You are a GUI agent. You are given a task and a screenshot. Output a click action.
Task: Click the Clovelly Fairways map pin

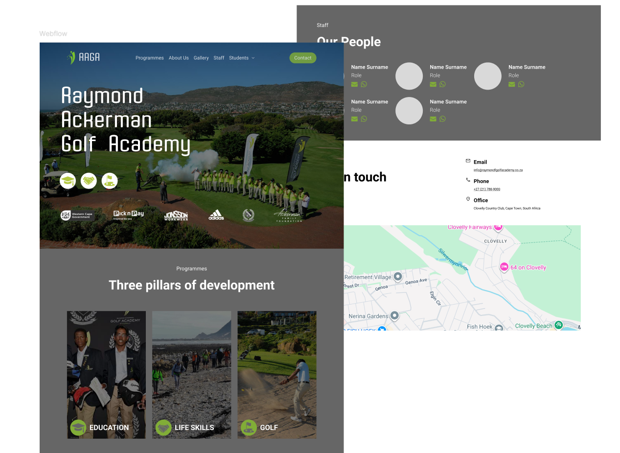click(x=498, y=227)
